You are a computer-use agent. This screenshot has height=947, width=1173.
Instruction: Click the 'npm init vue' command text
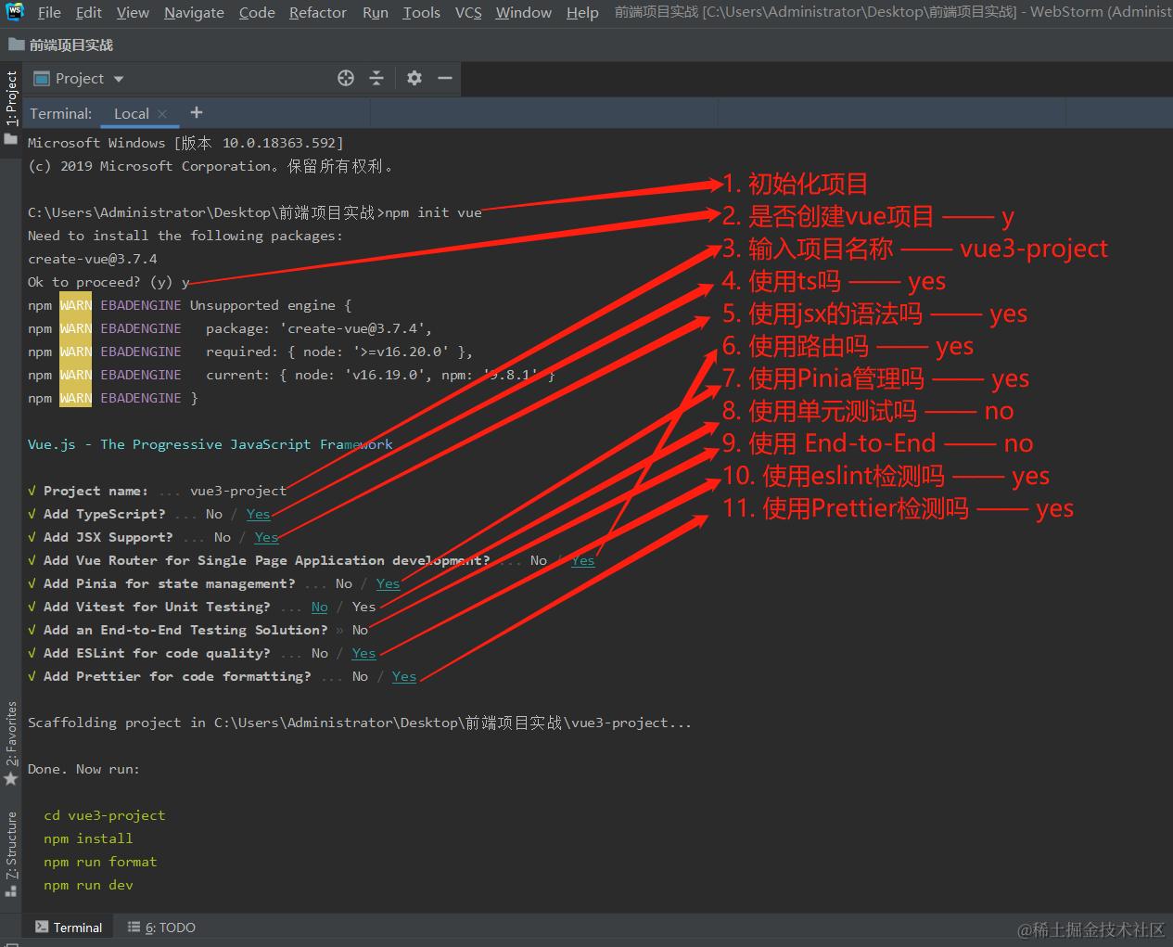pos(433,212)
